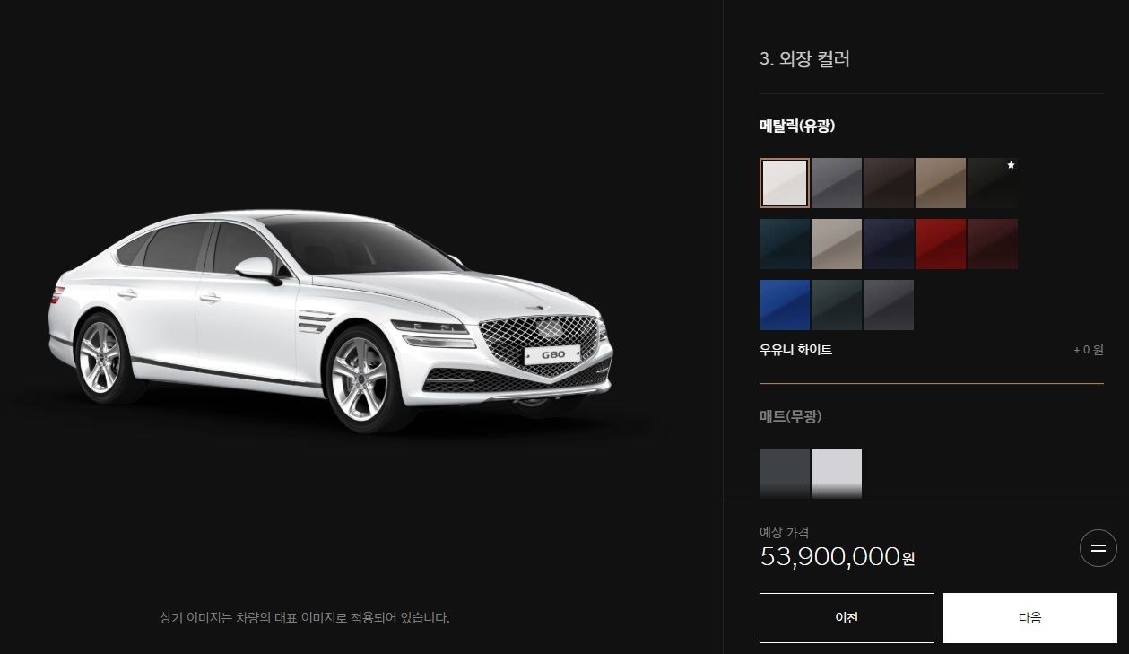Pick the dark burgundy metallic swatch

(x=993, y=244)
